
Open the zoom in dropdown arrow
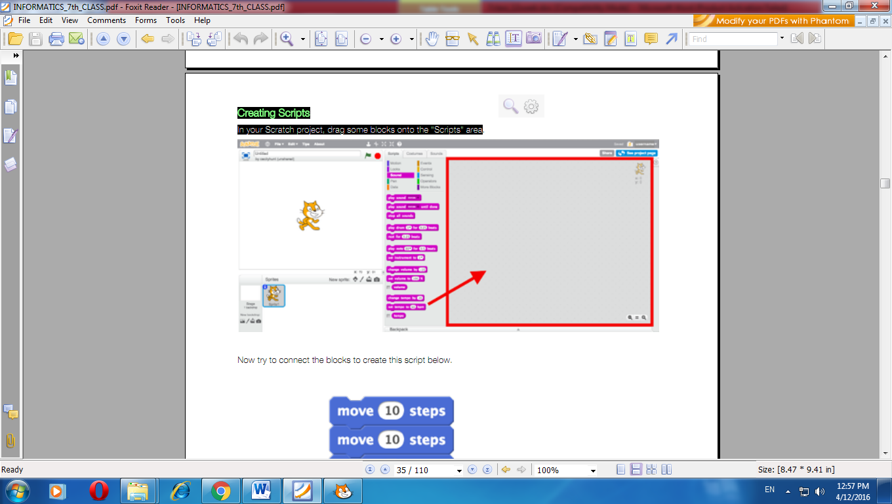click(412, 39)
